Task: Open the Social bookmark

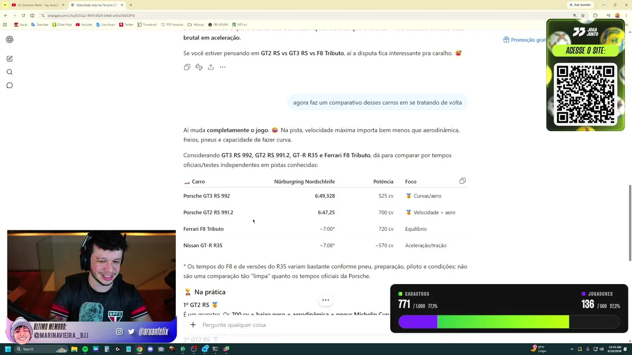Action: 21,24
